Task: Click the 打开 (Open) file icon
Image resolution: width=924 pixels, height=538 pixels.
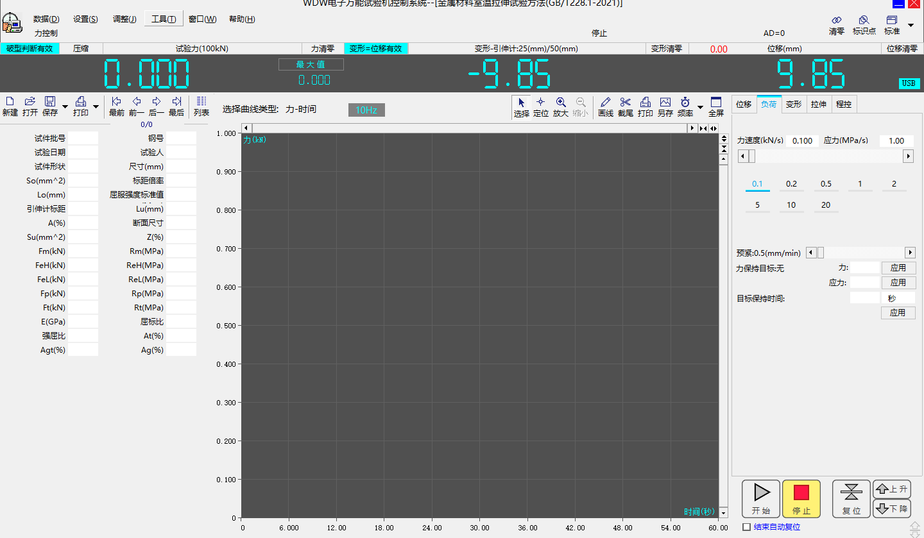Action: pyautogui.click(x=30, y=106)
